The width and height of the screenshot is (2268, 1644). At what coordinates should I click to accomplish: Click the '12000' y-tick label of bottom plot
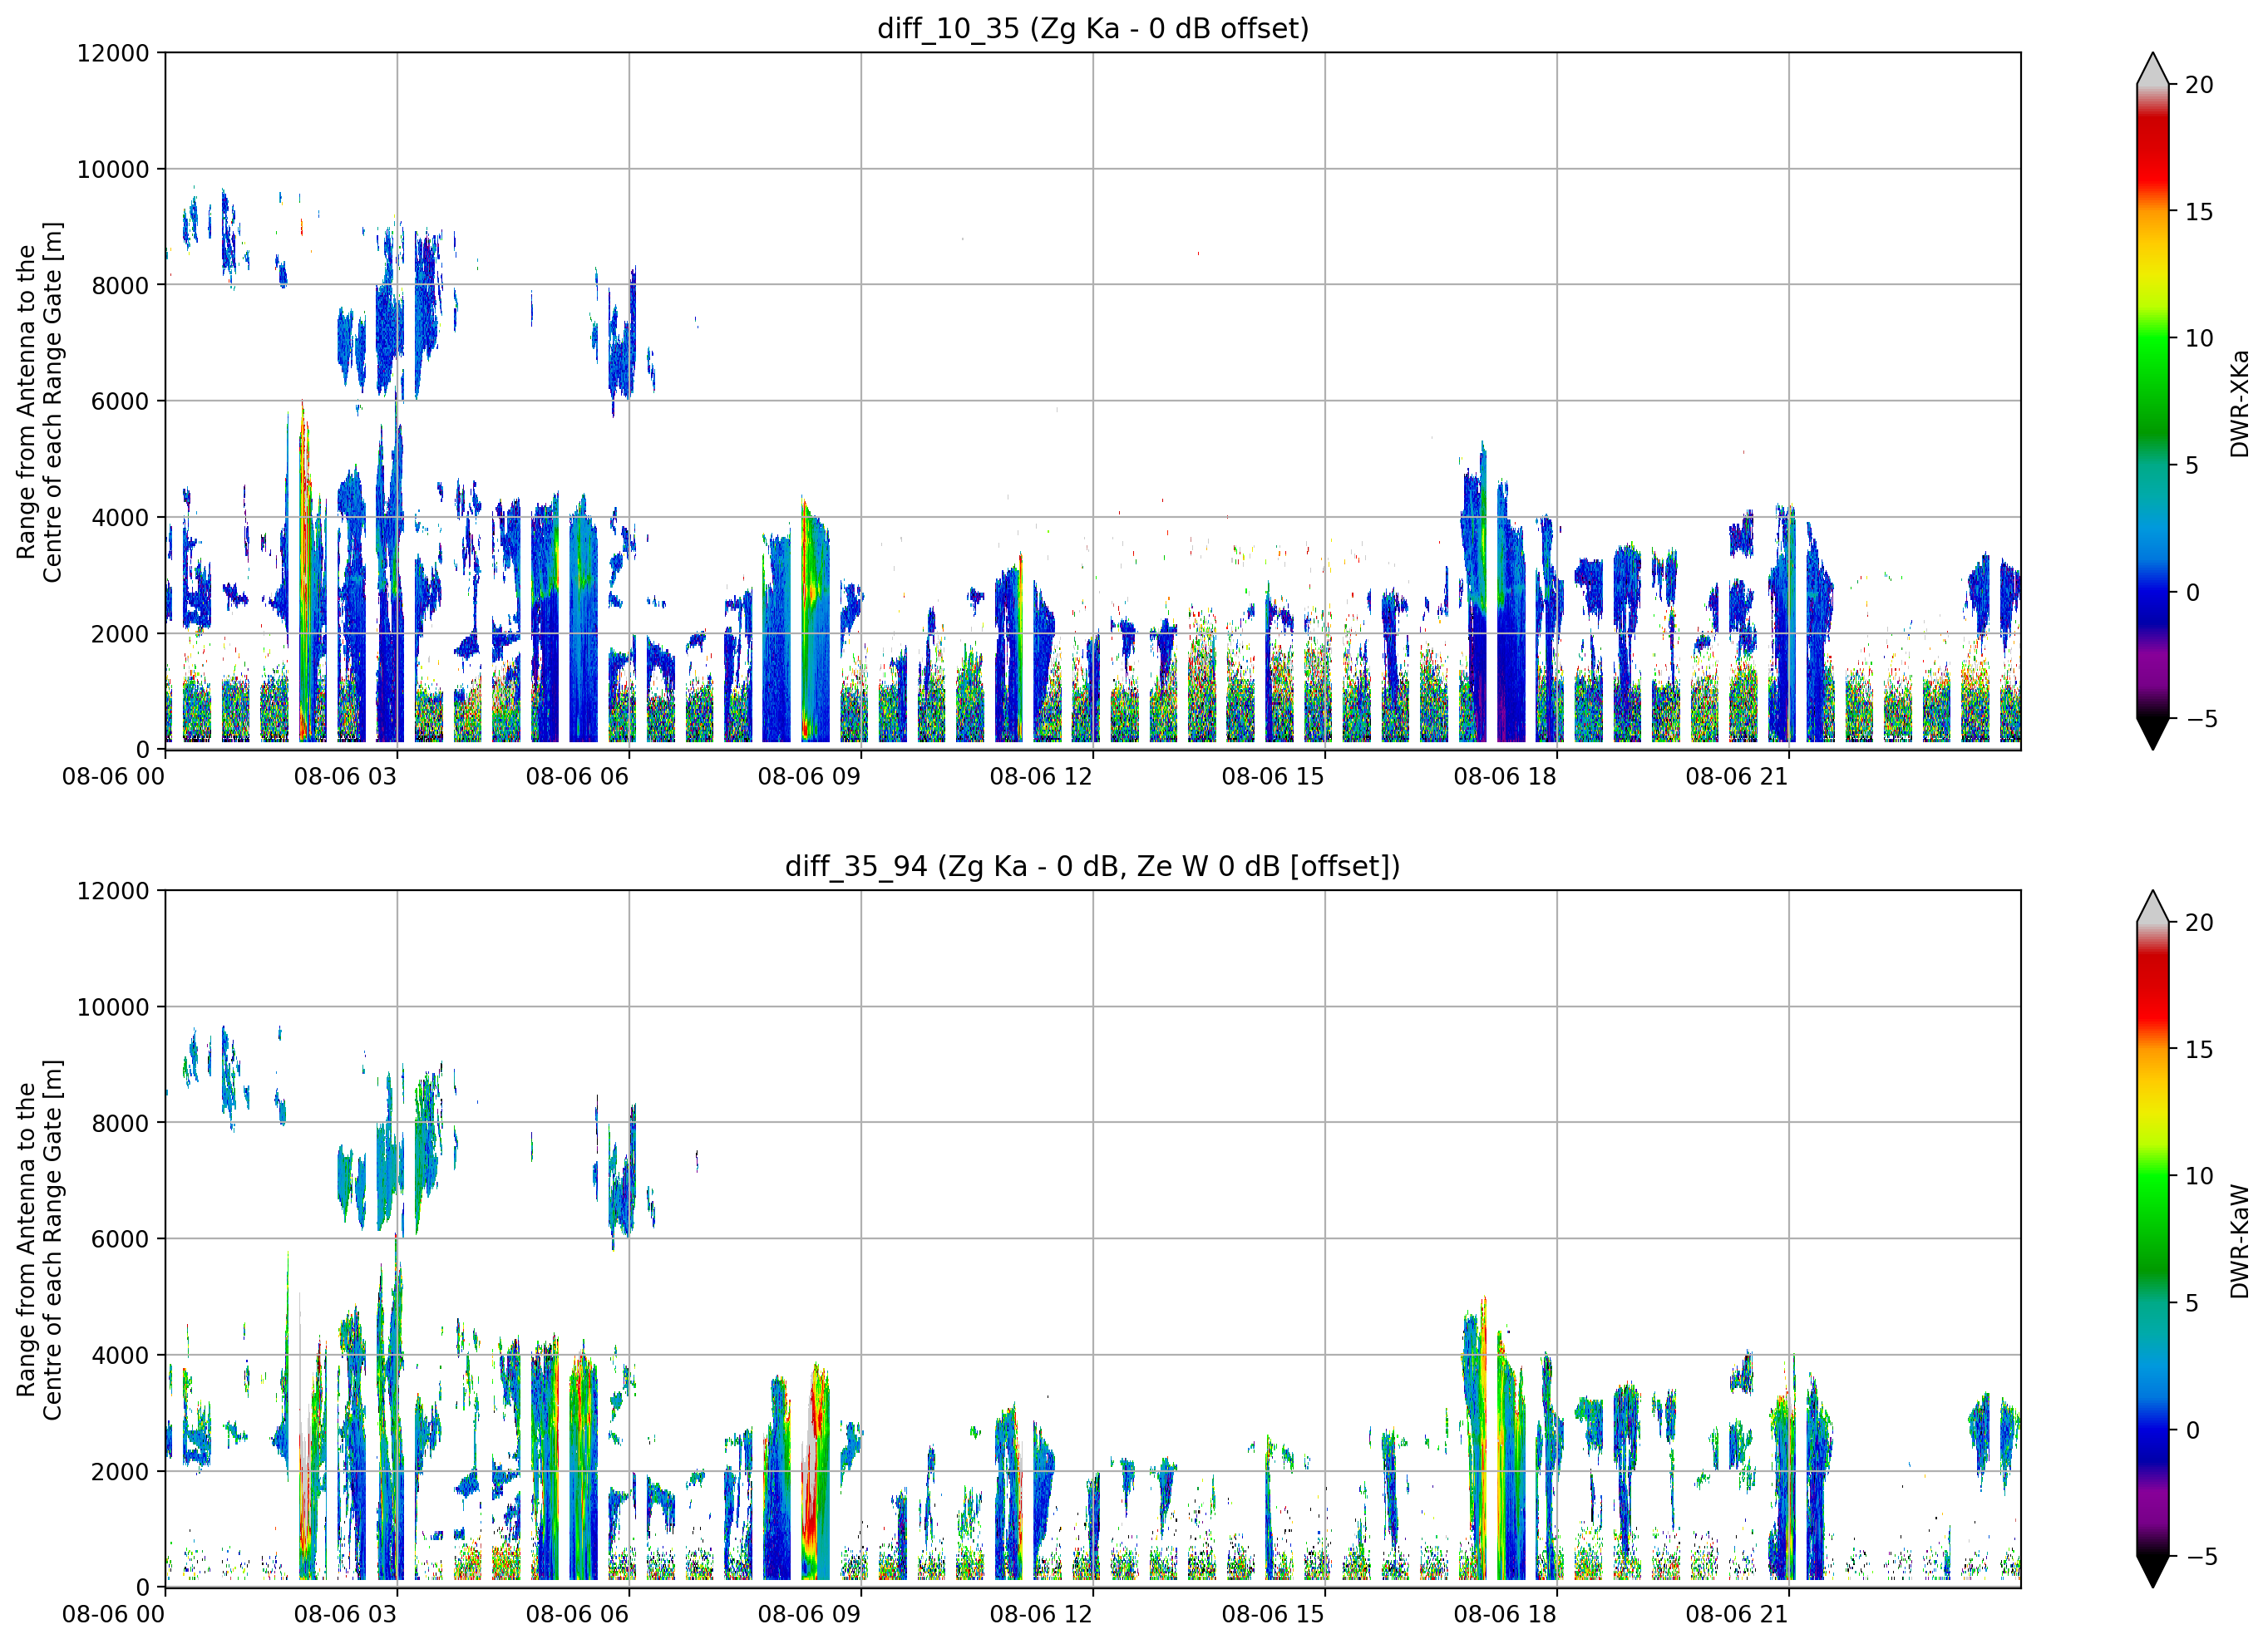click(113, 891)
